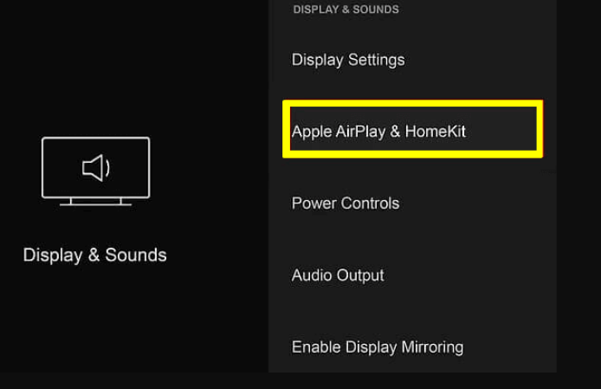
Task: Click the word Audio in the settings list
Action: pyautogui.click(x=313, y=276)
